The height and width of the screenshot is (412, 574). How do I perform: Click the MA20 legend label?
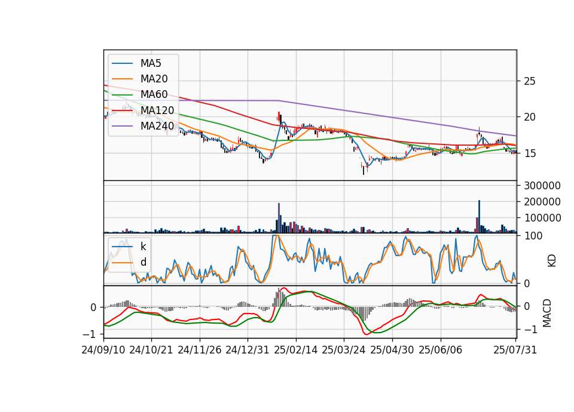click(154, 79)
